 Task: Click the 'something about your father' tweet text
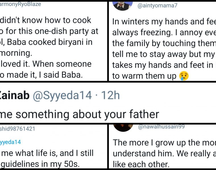point(80,114)
